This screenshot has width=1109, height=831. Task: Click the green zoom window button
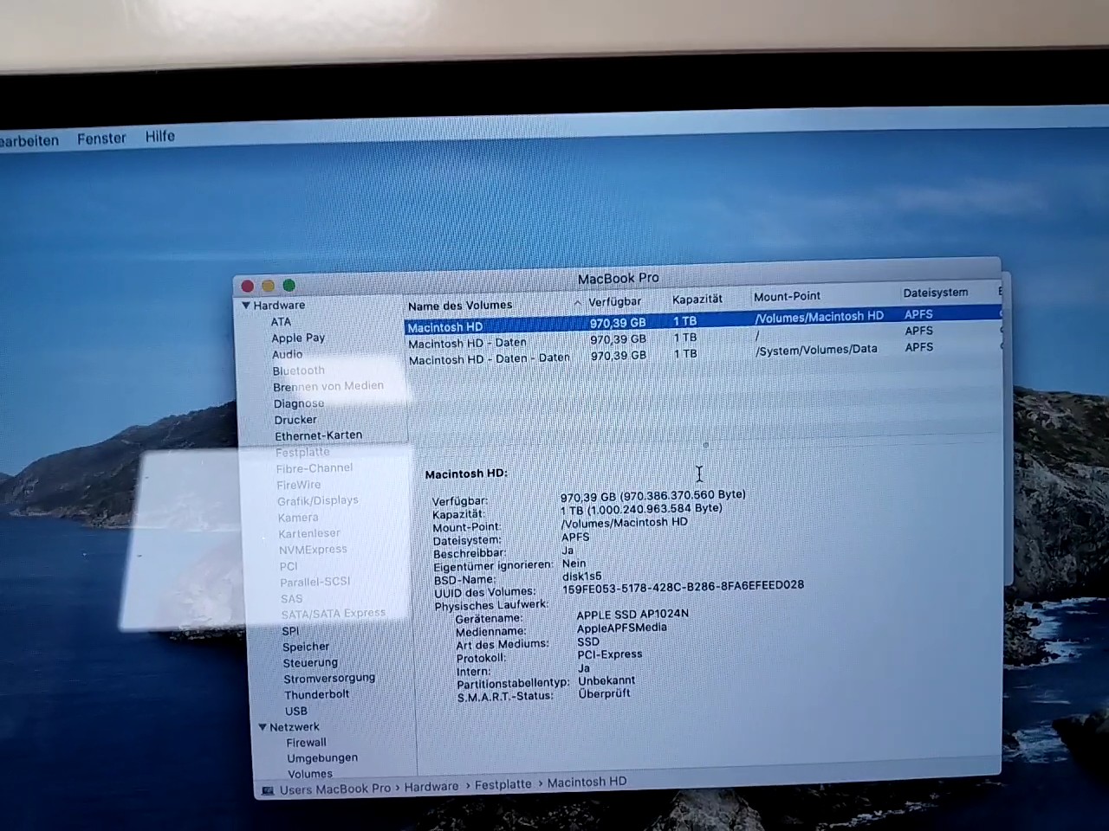(x=289, y=285)
